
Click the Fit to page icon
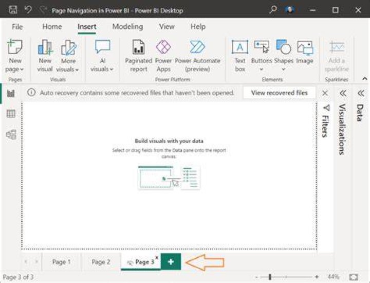[x=354, y=277]
